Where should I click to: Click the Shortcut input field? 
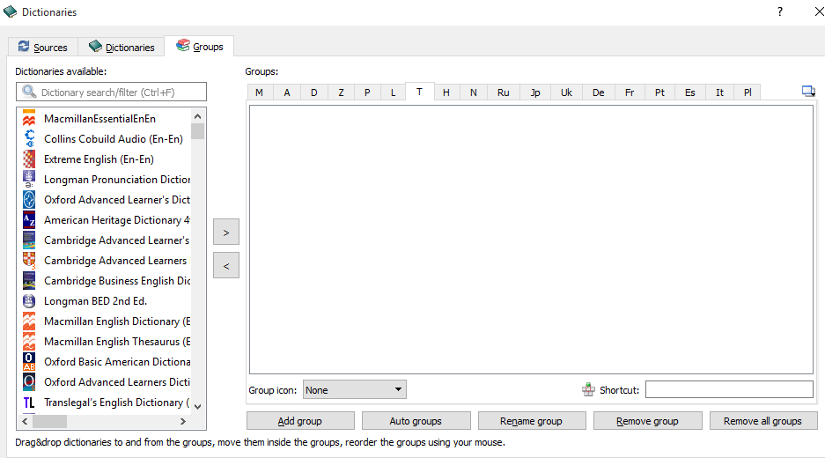click(x=729, y=389)
